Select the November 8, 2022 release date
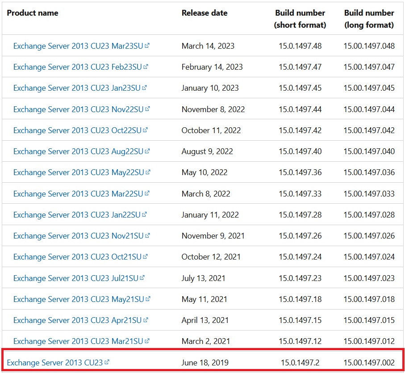The image size is (405, 373). tap(213, 109)
